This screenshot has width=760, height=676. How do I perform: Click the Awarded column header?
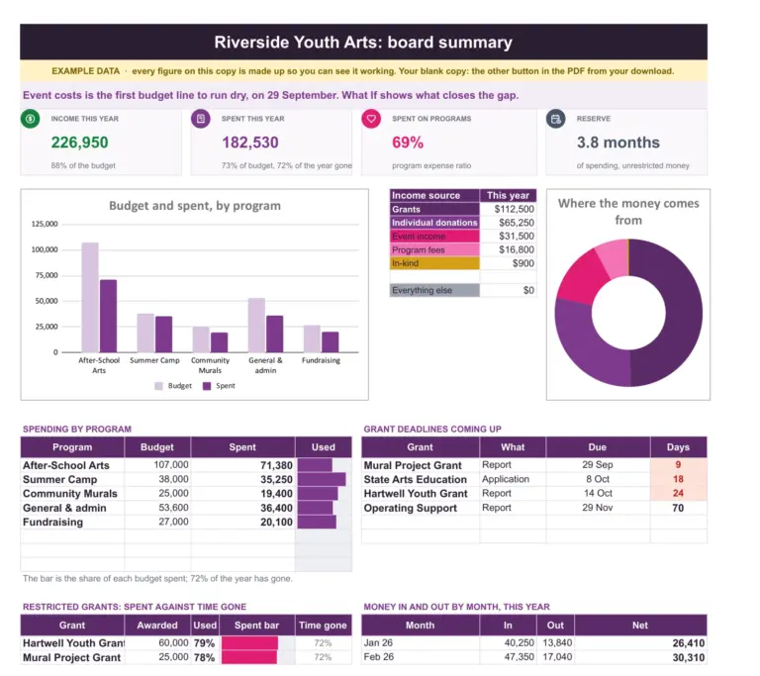pos(157,626)
